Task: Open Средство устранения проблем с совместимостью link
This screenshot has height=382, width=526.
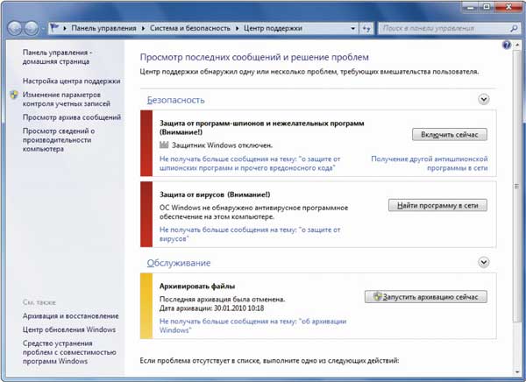Action: (69, 352)
